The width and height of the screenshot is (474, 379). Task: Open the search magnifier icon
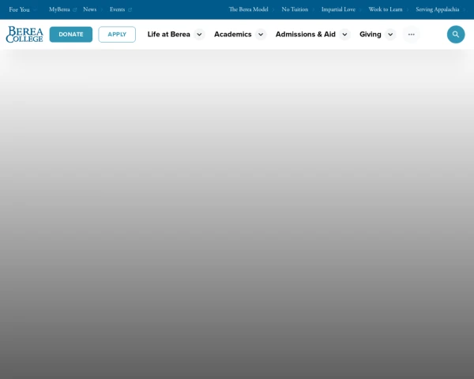(456, 35)
